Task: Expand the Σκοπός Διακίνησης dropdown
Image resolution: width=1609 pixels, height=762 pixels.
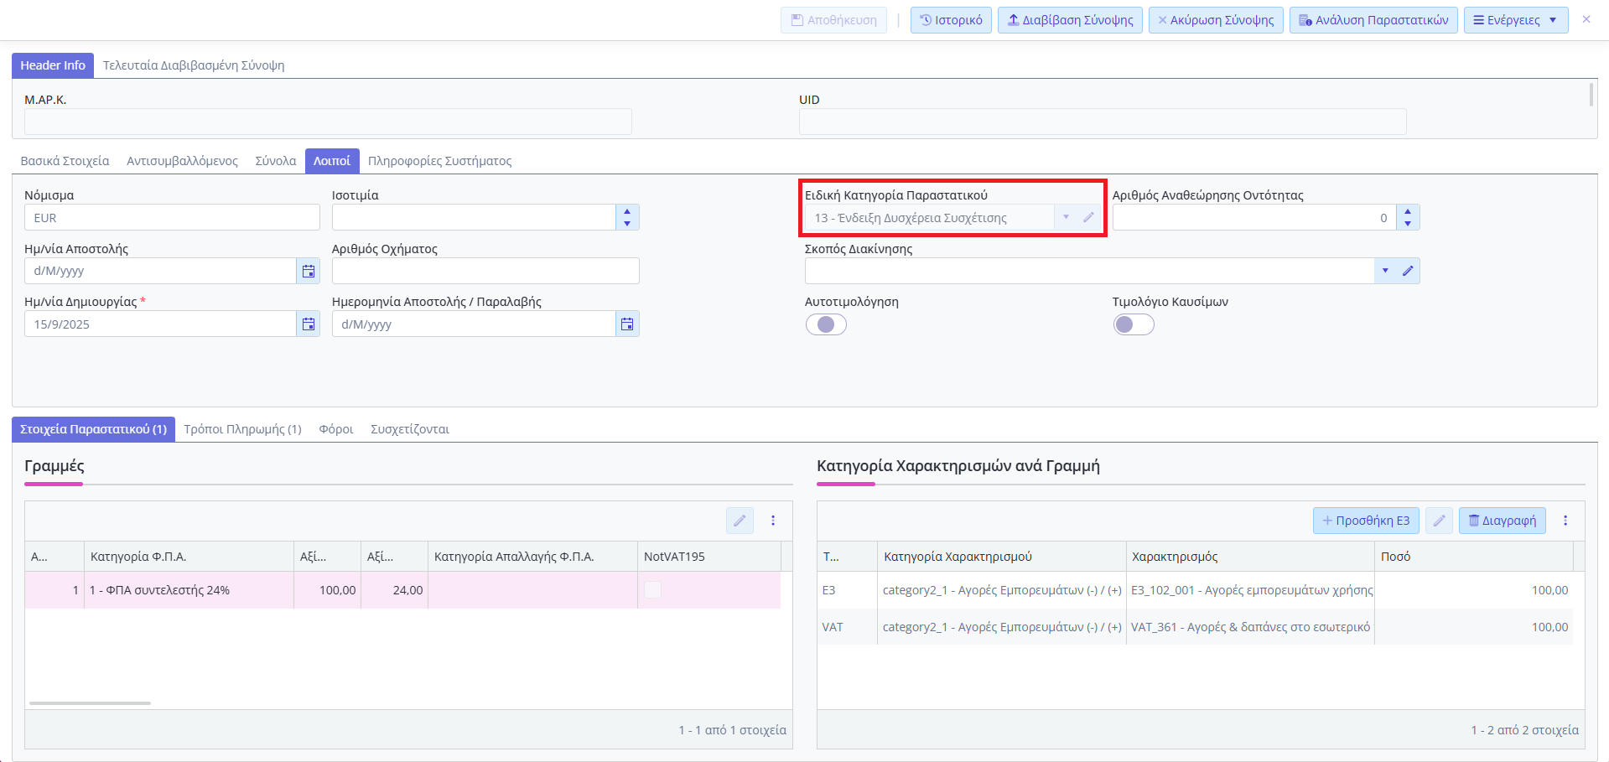Action: click(1385, 271)
